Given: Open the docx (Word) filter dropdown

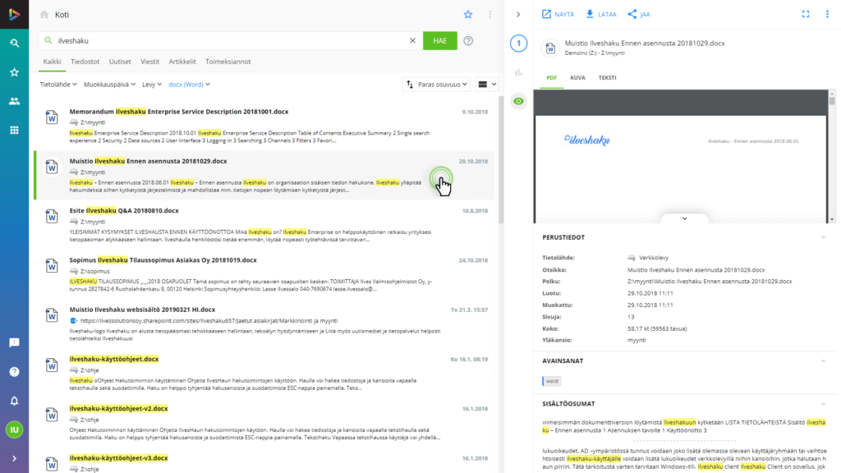Looking at the screenshot, I should click(190, 85).
